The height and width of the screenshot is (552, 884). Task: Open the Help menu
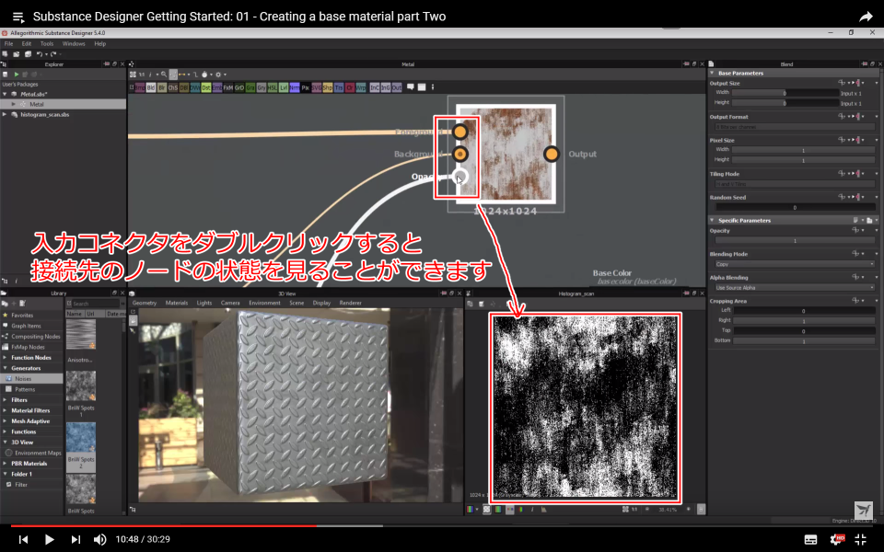99,43
